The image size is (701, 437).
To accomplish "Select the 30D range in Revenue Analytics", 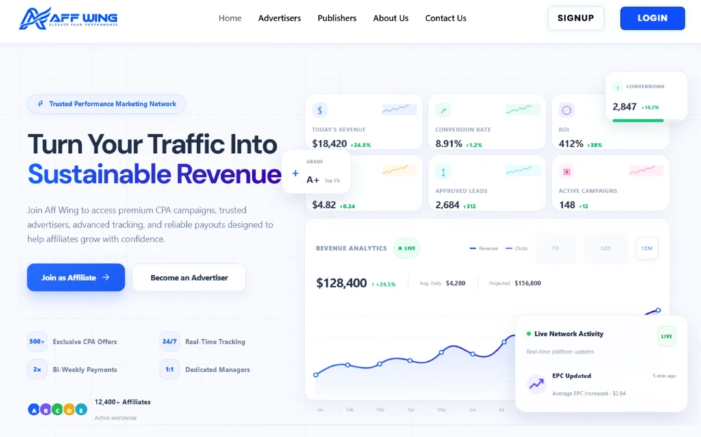I will (605, 248).
